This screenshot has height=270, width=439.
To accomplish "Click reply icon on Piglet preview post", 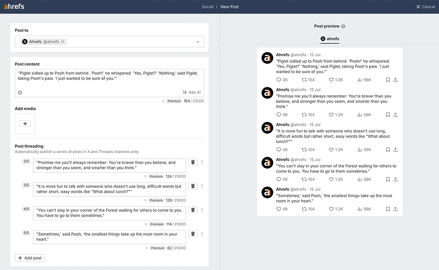I will 279,80.
